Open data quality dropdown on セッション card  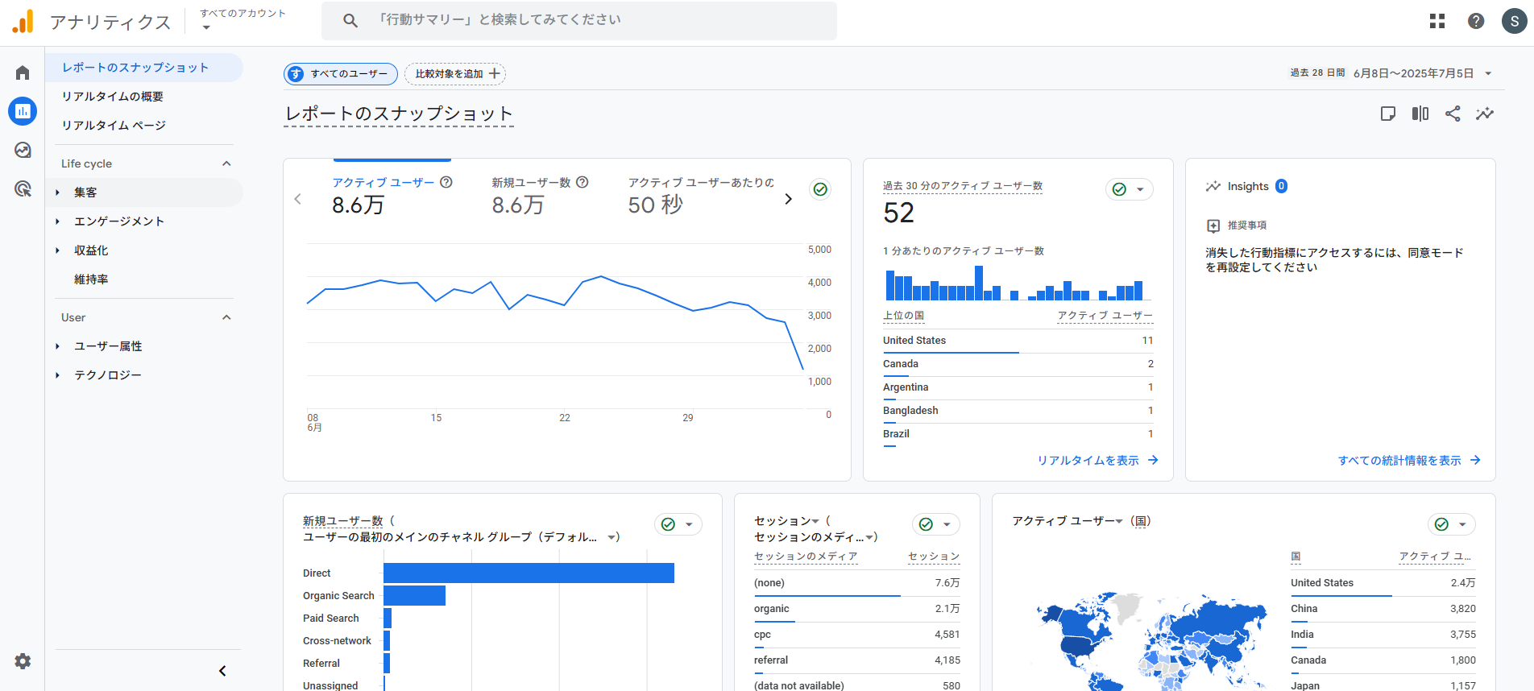[x=936, y=524]
